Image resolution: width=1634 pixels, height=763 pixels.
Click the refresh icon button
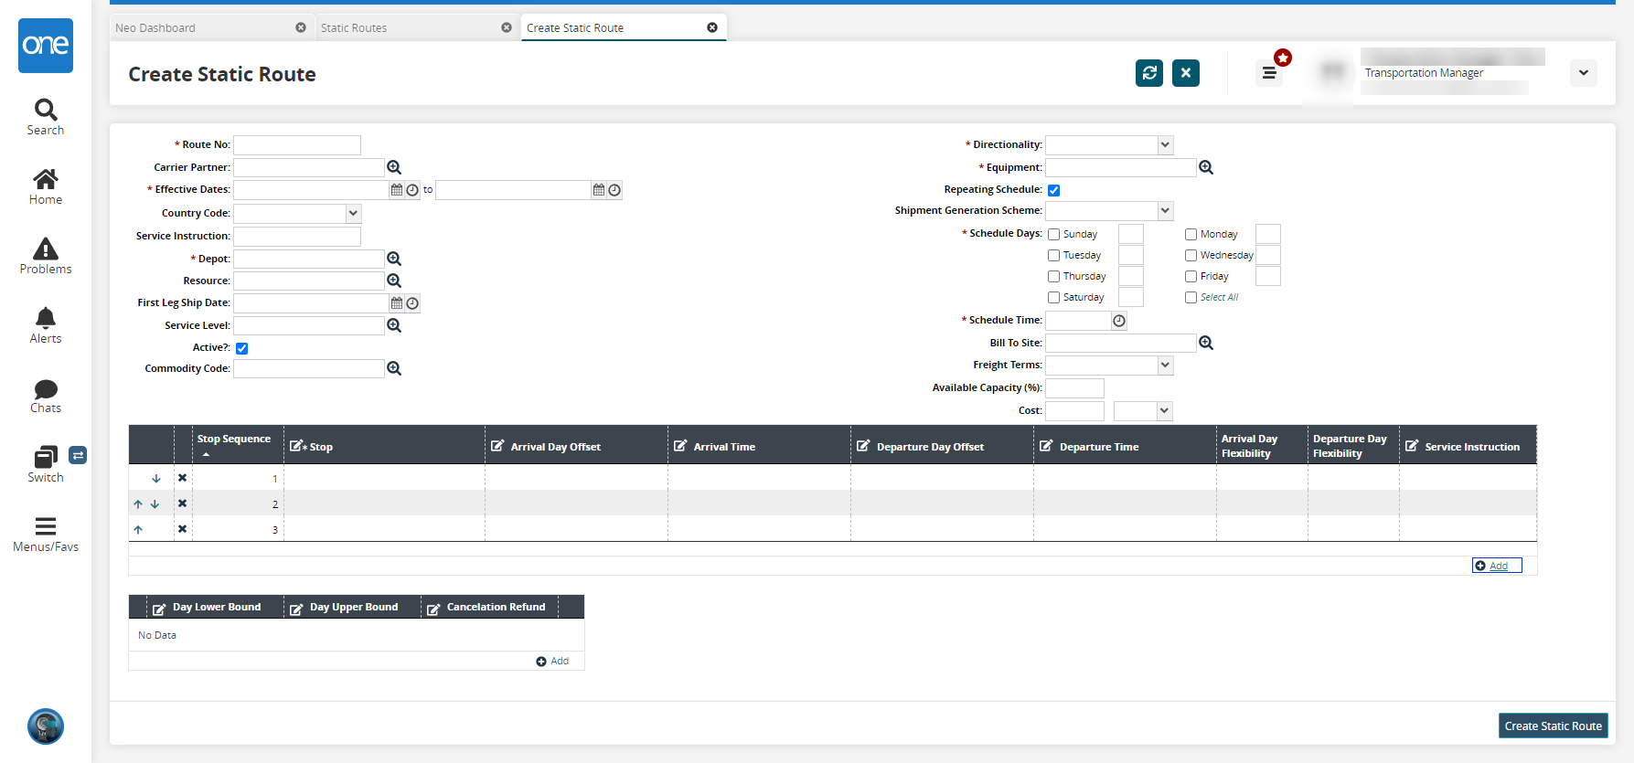(x=1149, y=73)
